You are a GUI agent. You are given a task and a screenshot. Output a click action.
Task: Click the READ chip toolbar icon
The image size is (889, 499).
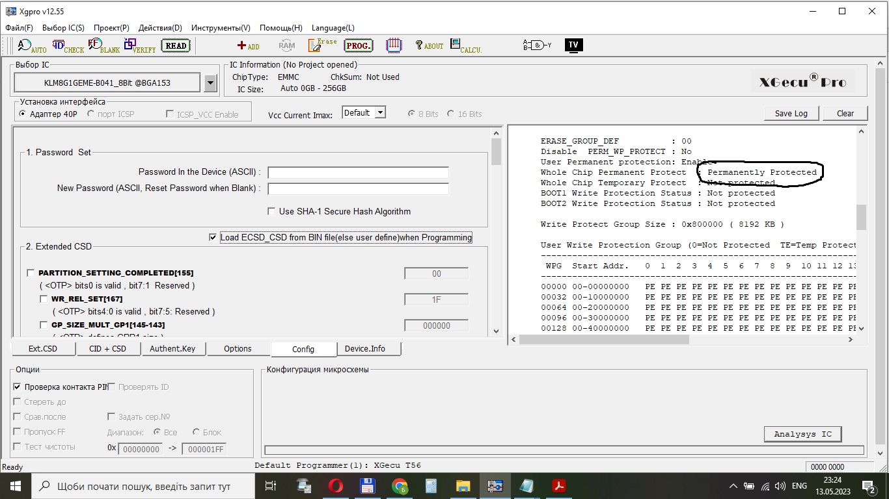[176, 45]
